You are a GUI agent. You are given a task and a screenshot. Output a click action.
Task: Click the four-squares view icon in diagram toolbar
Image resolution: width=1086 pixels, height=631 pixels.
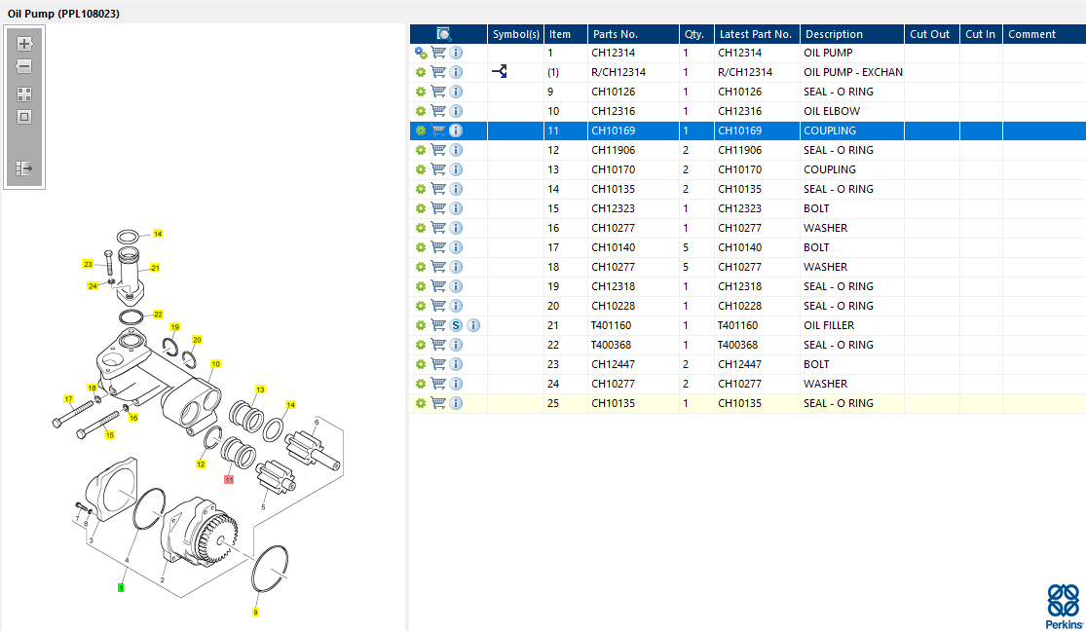tap(24, 94)
